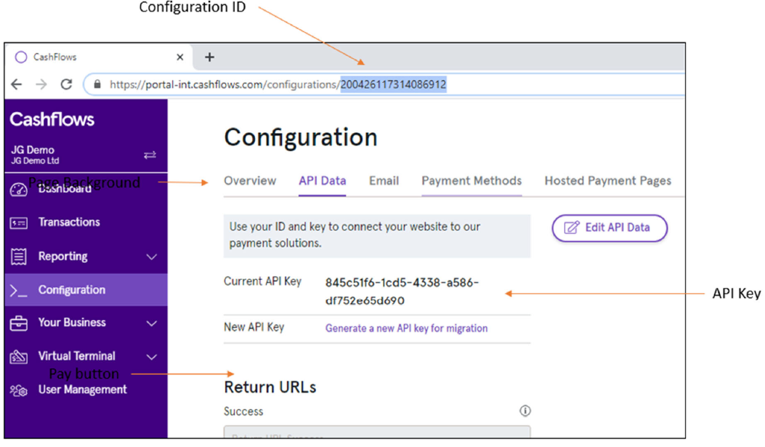Click the Configuration terminal prompt icon
The height and width of the screenshot is (447, 765).
tap(19, 290)
